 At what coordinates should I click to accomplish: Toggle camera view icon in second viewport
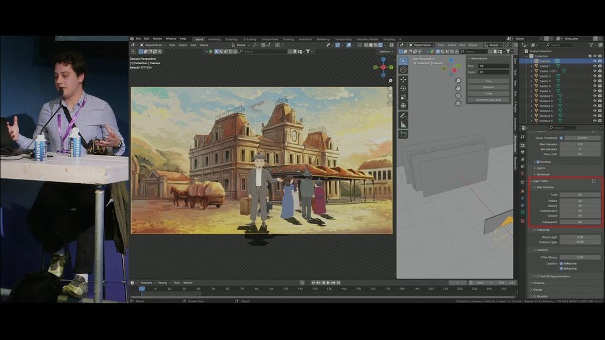click(458, 96)
